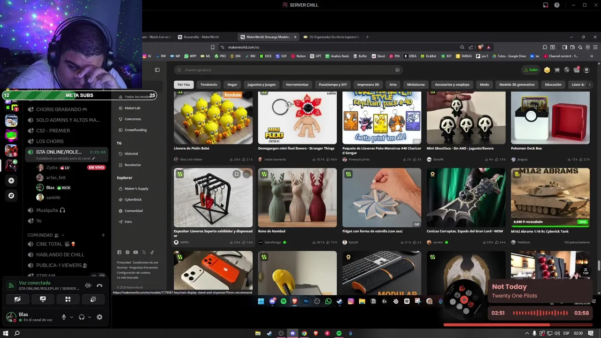The height and width of the screenshot is (338, 601).
Task: Expand headphones output options arrow
Action: 89,317
